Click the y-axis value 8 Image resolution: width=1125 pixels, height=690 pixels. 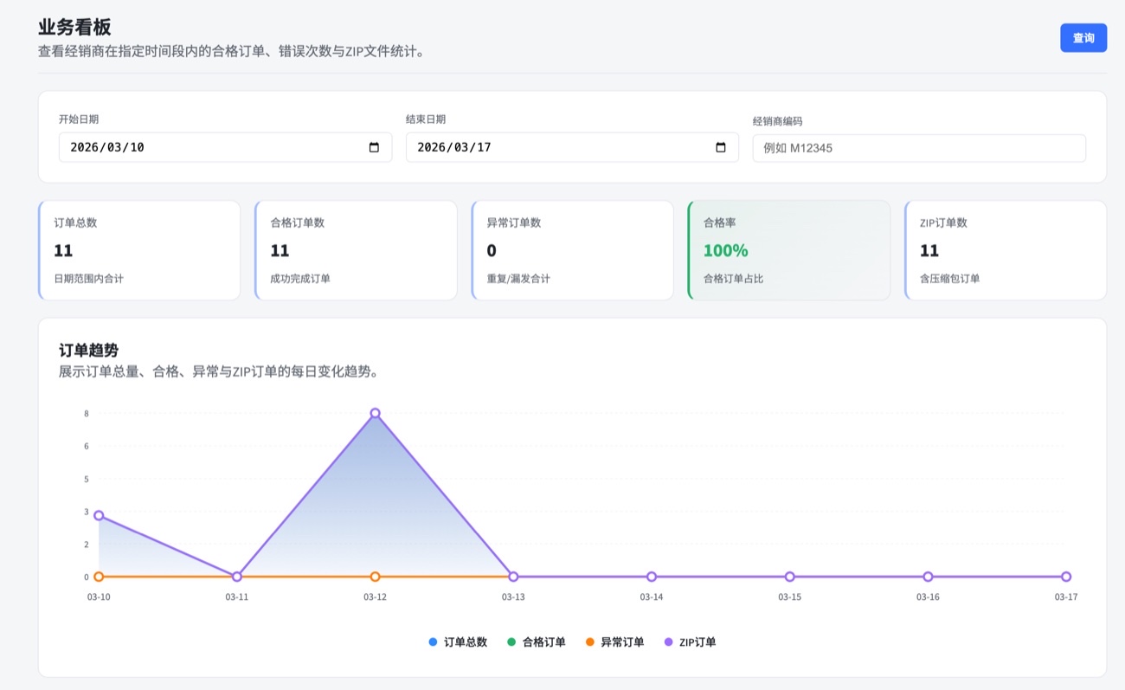pyautogui.click(x=87, y=414)
